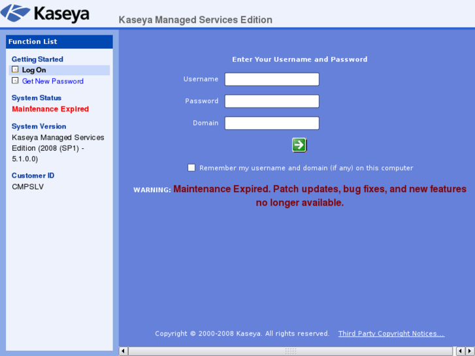Click Enter Your Username and Password heading

coord(300,59)
